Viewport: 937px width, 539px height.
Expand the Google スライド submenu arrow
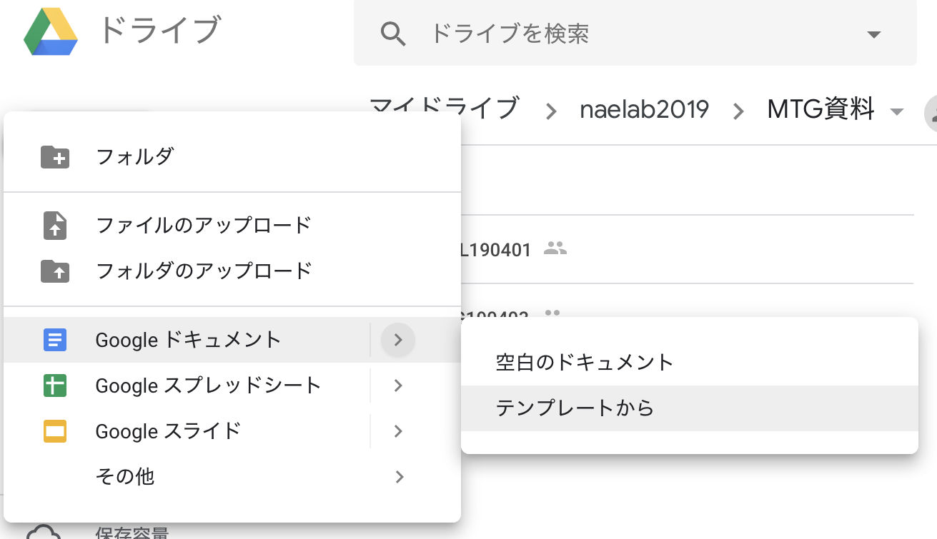pyautogui.click(x=398, y=431)
